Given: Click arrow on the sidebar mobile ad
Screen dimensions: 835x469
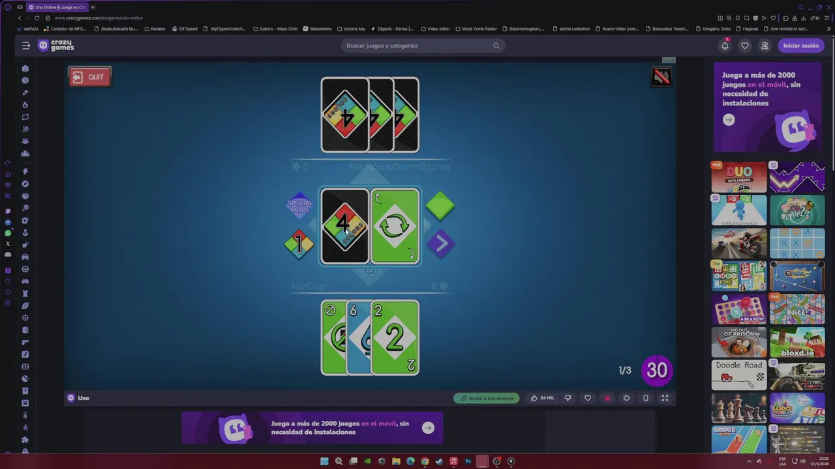Looking at the screenshot, I should [729, 120].
